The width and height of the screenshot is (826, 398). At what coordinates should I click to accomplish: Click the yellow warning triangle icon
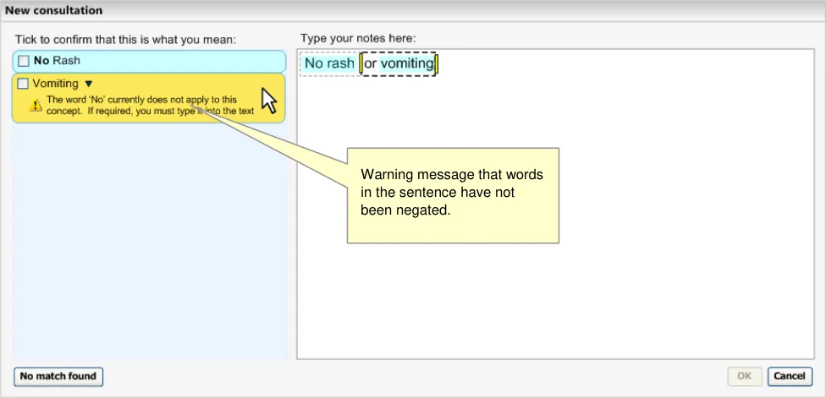(36, 105)
